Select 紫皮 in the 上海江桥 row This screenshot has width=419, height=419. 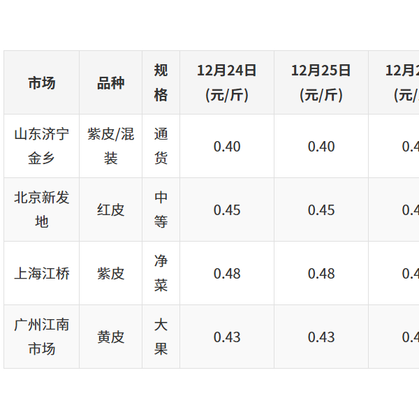110,273
